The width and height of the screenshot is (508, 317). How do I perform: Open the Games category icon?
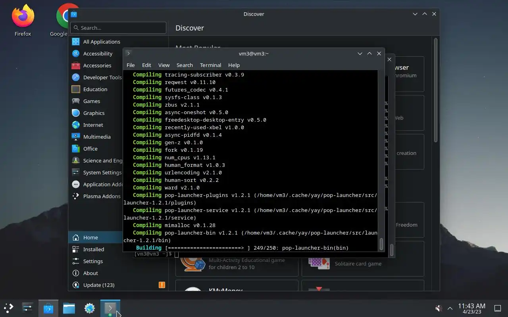[x=76, y=101]
